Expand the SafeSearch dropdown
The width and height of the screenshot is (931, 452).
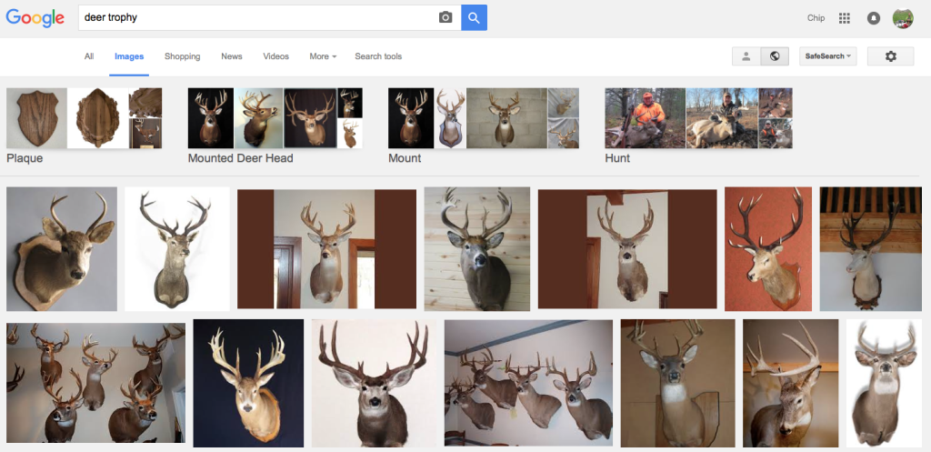[827, 56]
